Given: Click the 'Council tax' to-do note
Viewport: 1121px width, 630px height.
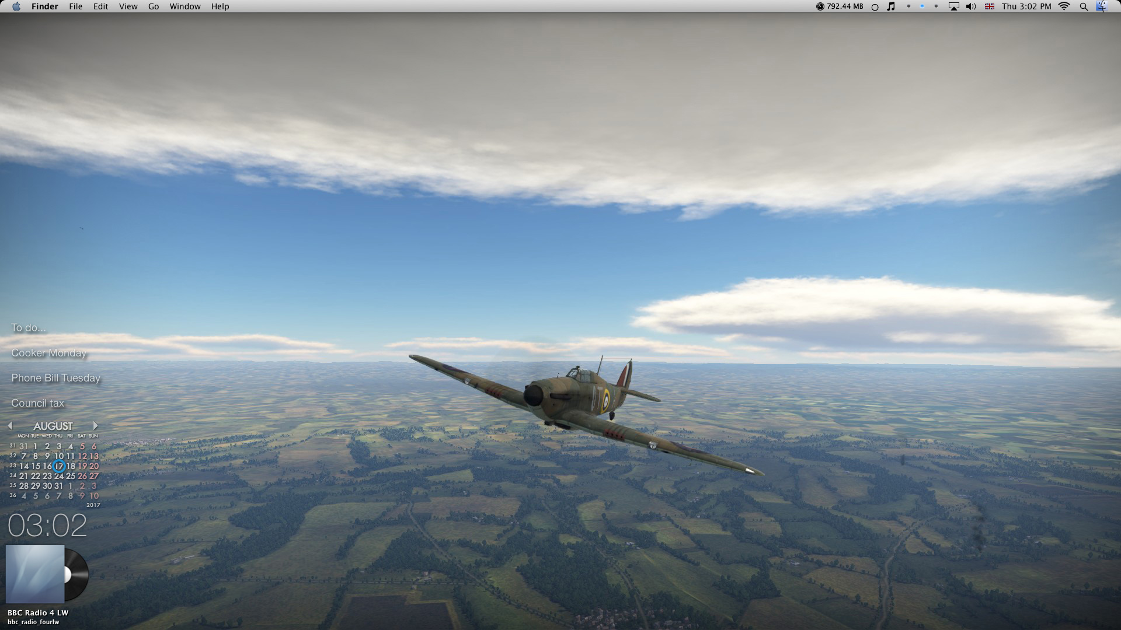Looking at the screenshot, I should coord(37,403).
